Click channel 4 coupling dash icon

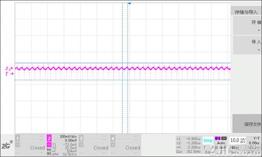113,145
